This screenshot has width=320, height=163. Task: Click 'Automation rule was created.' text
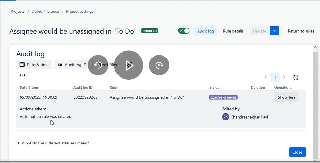(x=46, y=116)
